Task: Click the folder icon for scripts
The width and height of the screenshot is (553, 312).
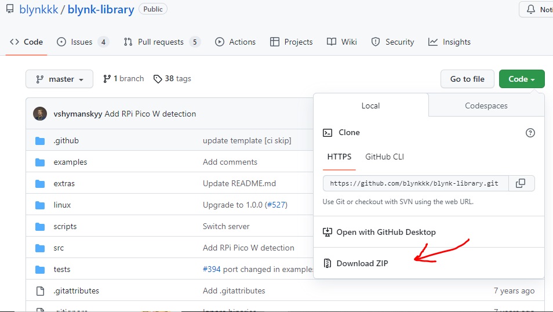Action: (x=40, y=227)
